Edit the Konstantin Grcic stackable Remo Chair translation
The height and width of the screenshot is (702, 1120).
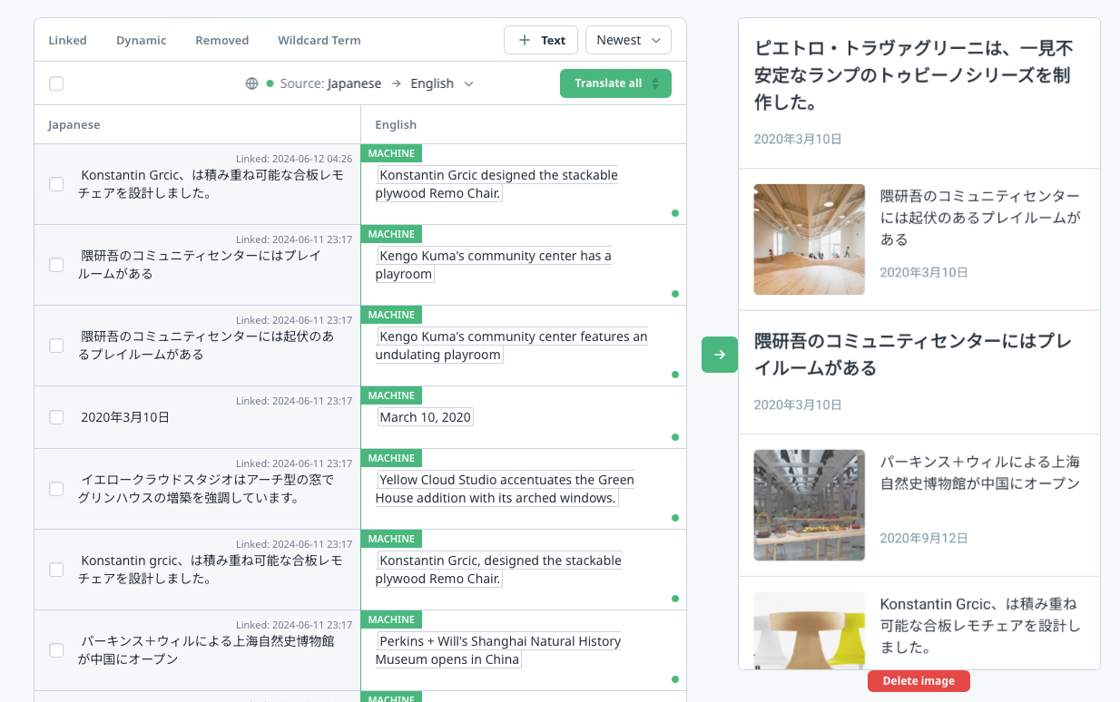tap(496, 184)
